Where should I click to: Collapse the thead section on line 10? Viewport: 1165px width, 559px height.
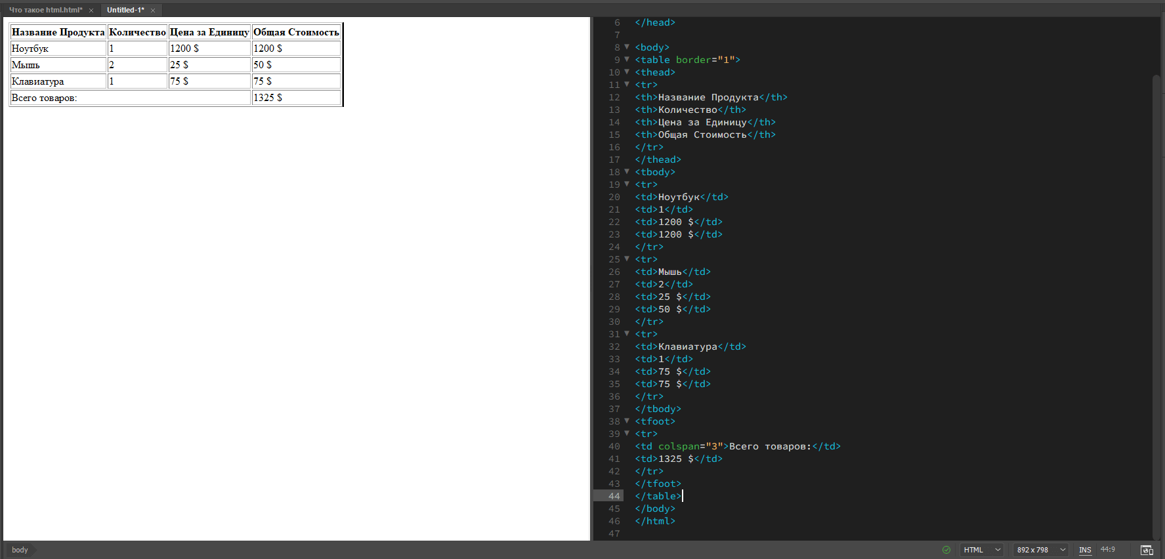[x=627, y=72]
